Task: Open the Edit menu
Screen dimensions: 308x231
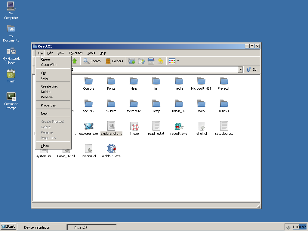Action: click(50, 53)
